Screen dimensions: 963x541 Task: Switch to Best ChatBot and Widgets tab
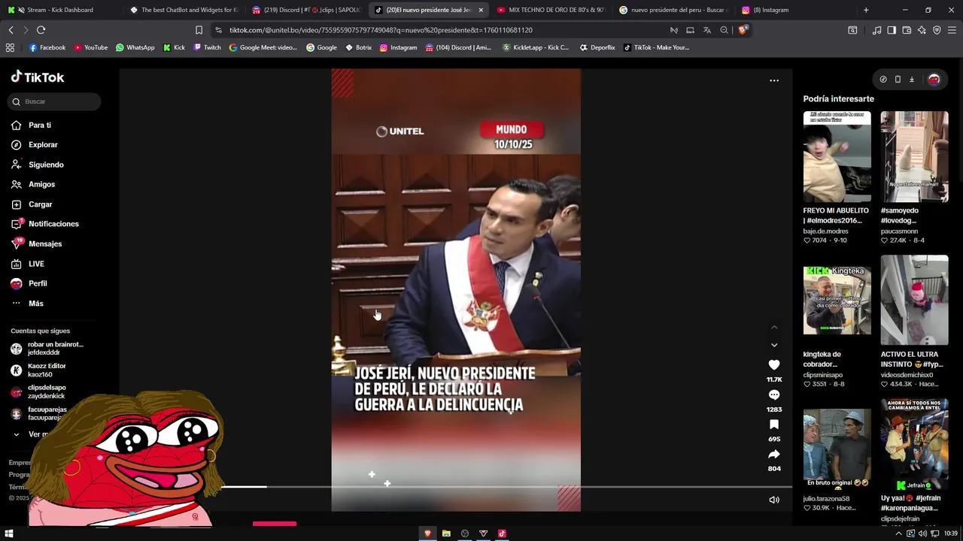(183, 10)
